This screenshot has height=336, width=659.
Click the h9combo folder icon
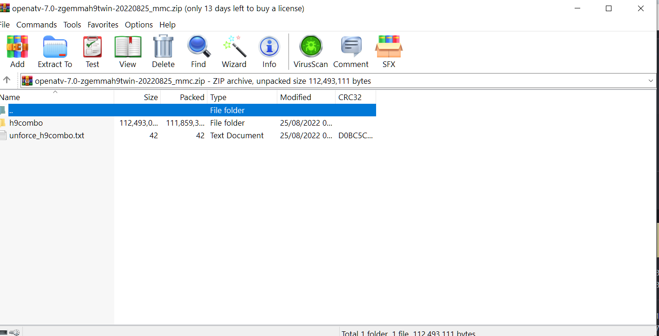point(2,123)
